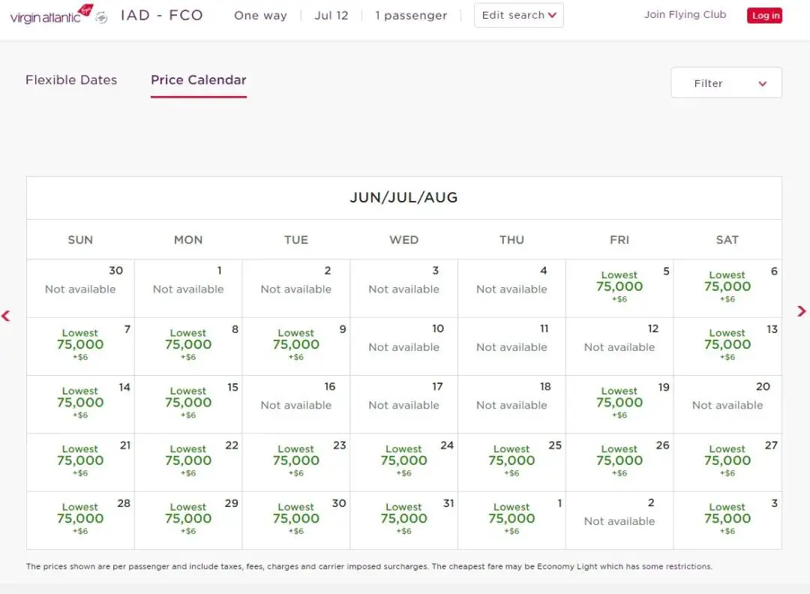
Task: Choose the fare on Friday 19
Action: point(619,403)
